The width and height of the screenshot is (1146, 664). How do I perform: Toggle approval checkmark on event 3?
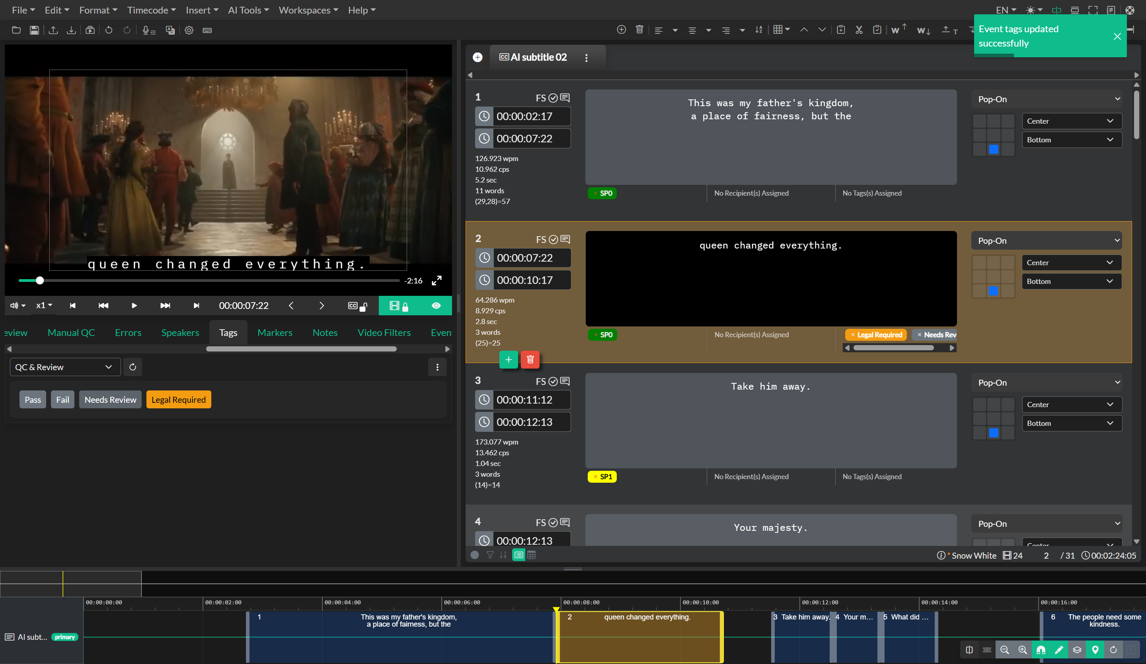(553, 381)
